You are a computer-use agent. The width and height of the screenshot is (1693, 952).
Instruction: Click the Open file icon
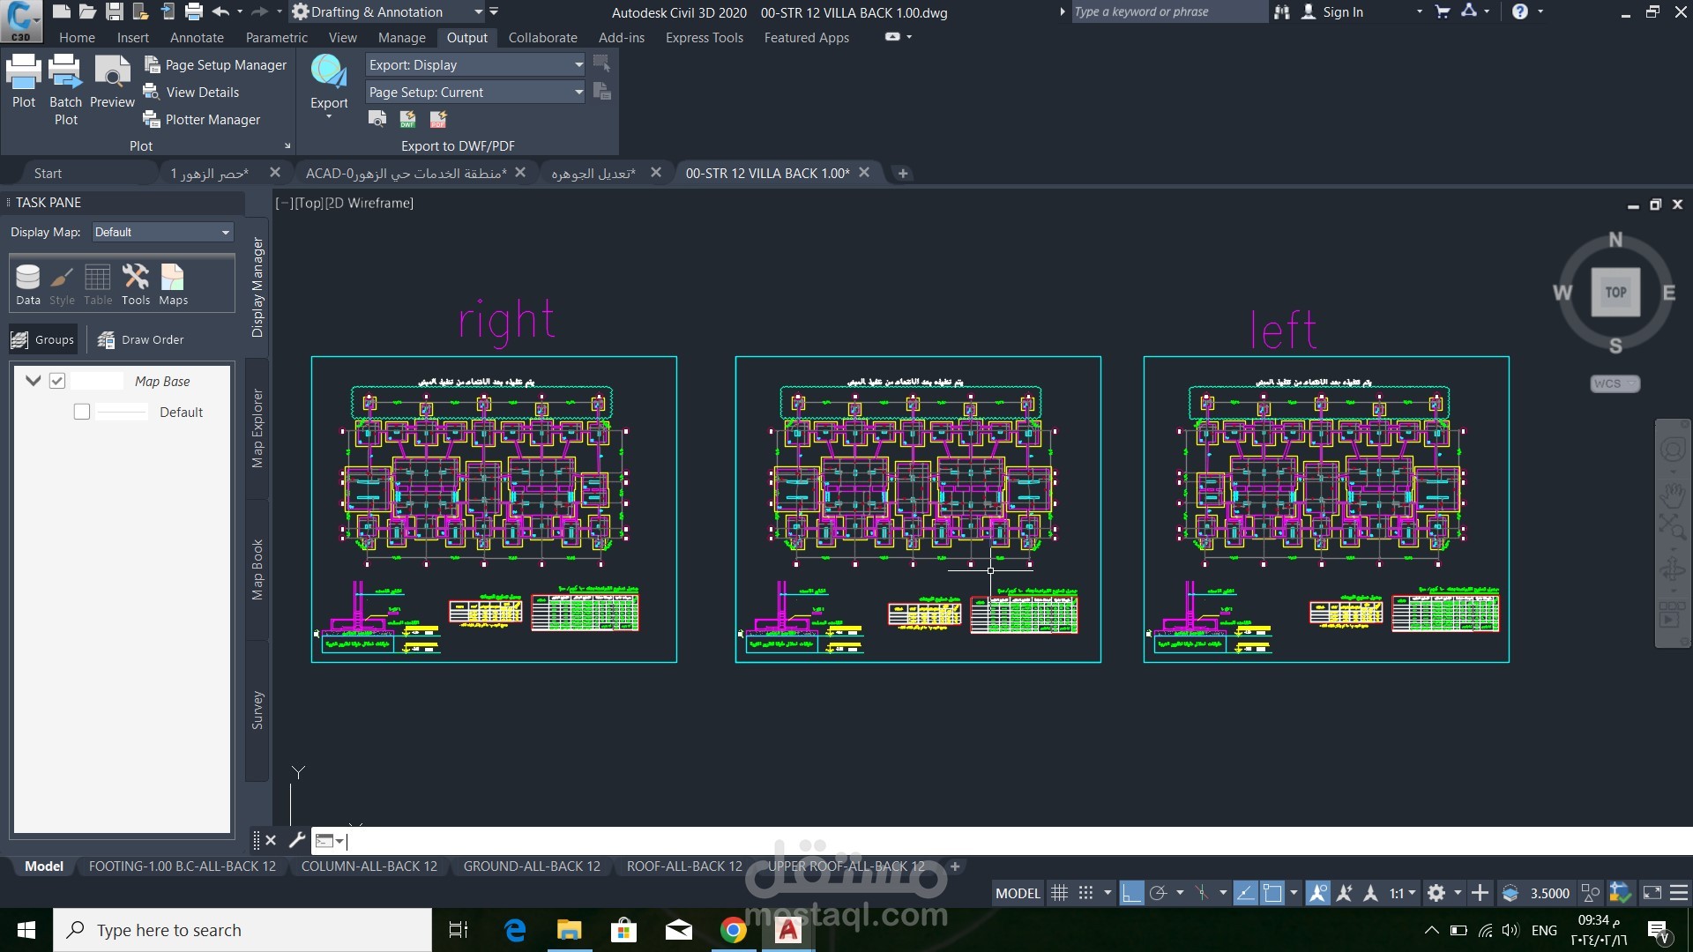pyautogui.click(x=87, y=11)
